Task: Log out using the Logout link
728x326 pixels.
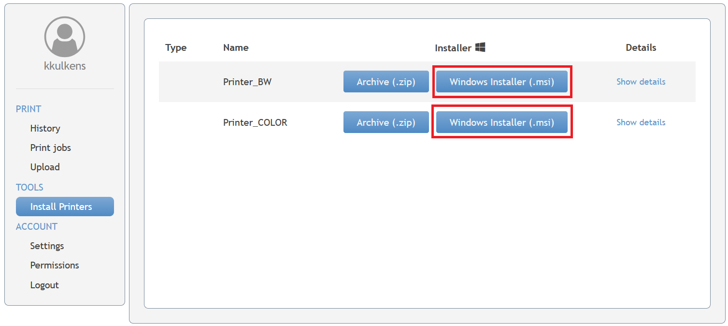Action: pyautogui.click(x=44, y=285)
